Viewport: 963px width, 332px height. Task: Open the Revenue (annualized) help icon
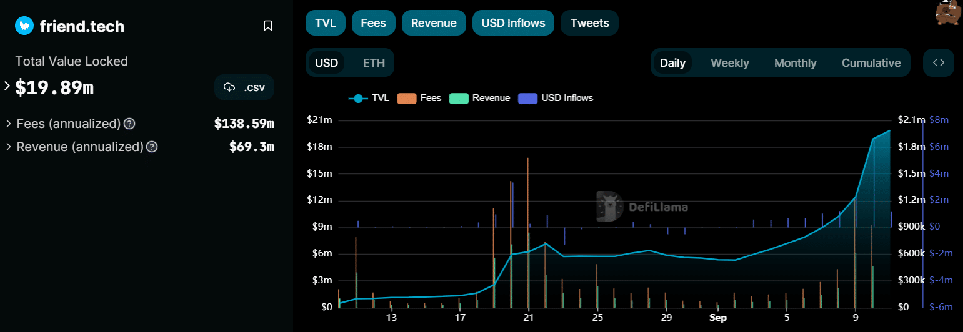click(x=152, y=147)
